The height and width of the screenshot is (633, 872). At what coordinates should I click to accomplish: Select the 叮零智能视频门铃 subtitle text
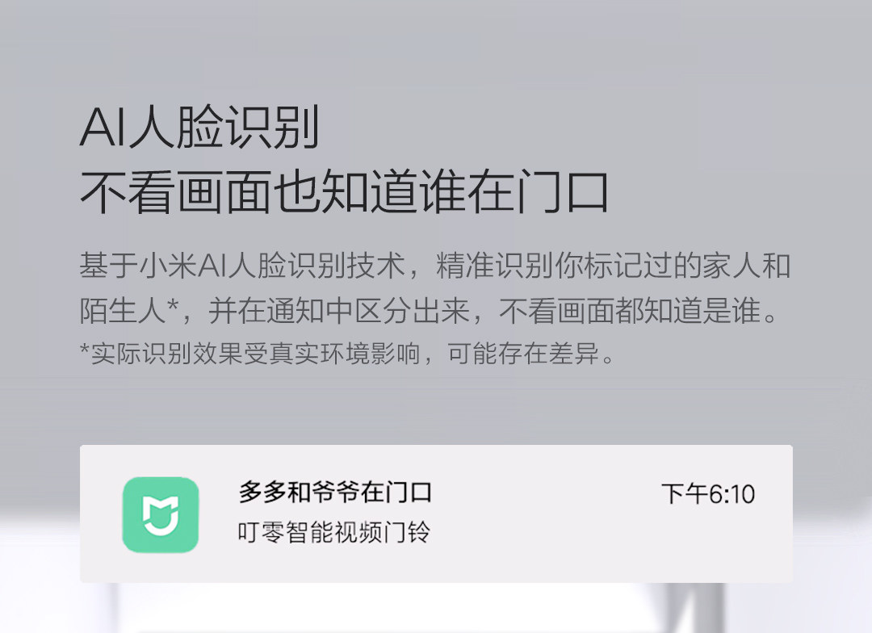click(x=333, y=532)
